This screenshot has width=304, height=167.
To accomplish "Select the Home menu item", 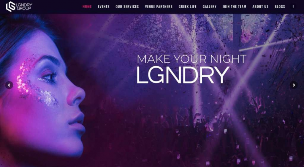I will tap(87, 7).
